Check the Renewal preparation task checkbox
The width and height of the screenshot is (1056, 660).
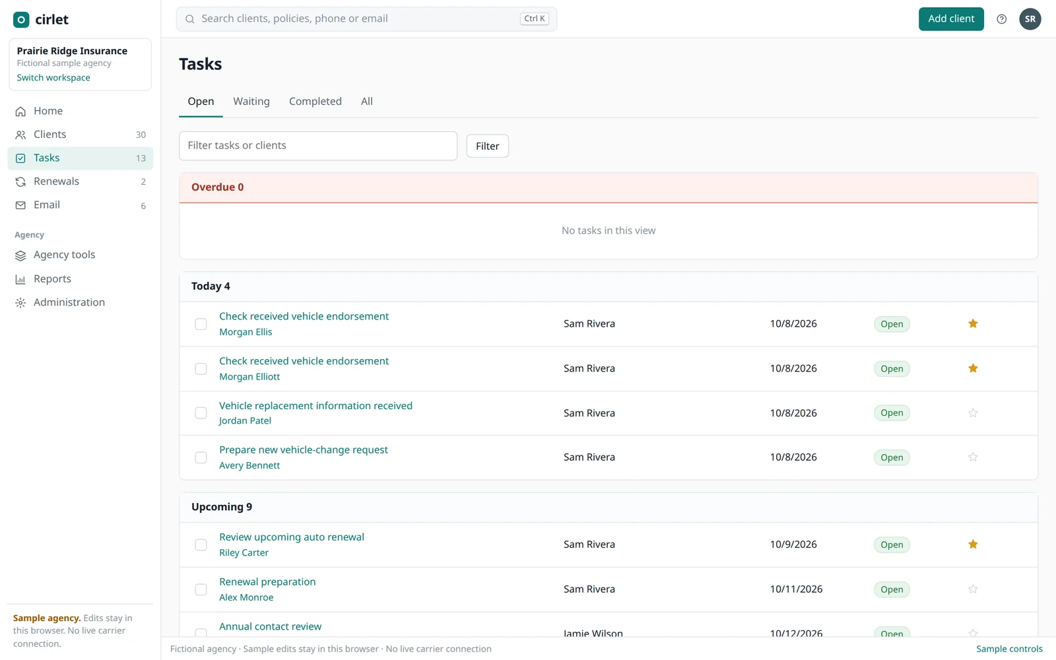(x=201, y=589)
